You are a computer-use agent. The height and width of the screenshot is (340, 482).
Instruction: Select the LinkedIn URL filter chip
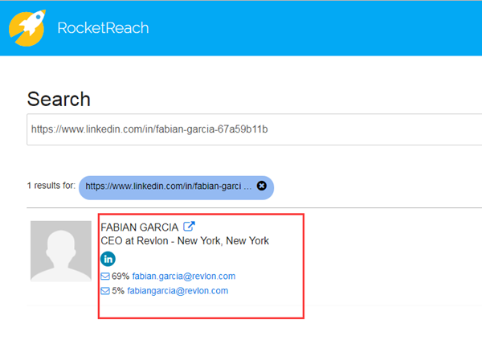pyautogui.click(x=169, y=186)
